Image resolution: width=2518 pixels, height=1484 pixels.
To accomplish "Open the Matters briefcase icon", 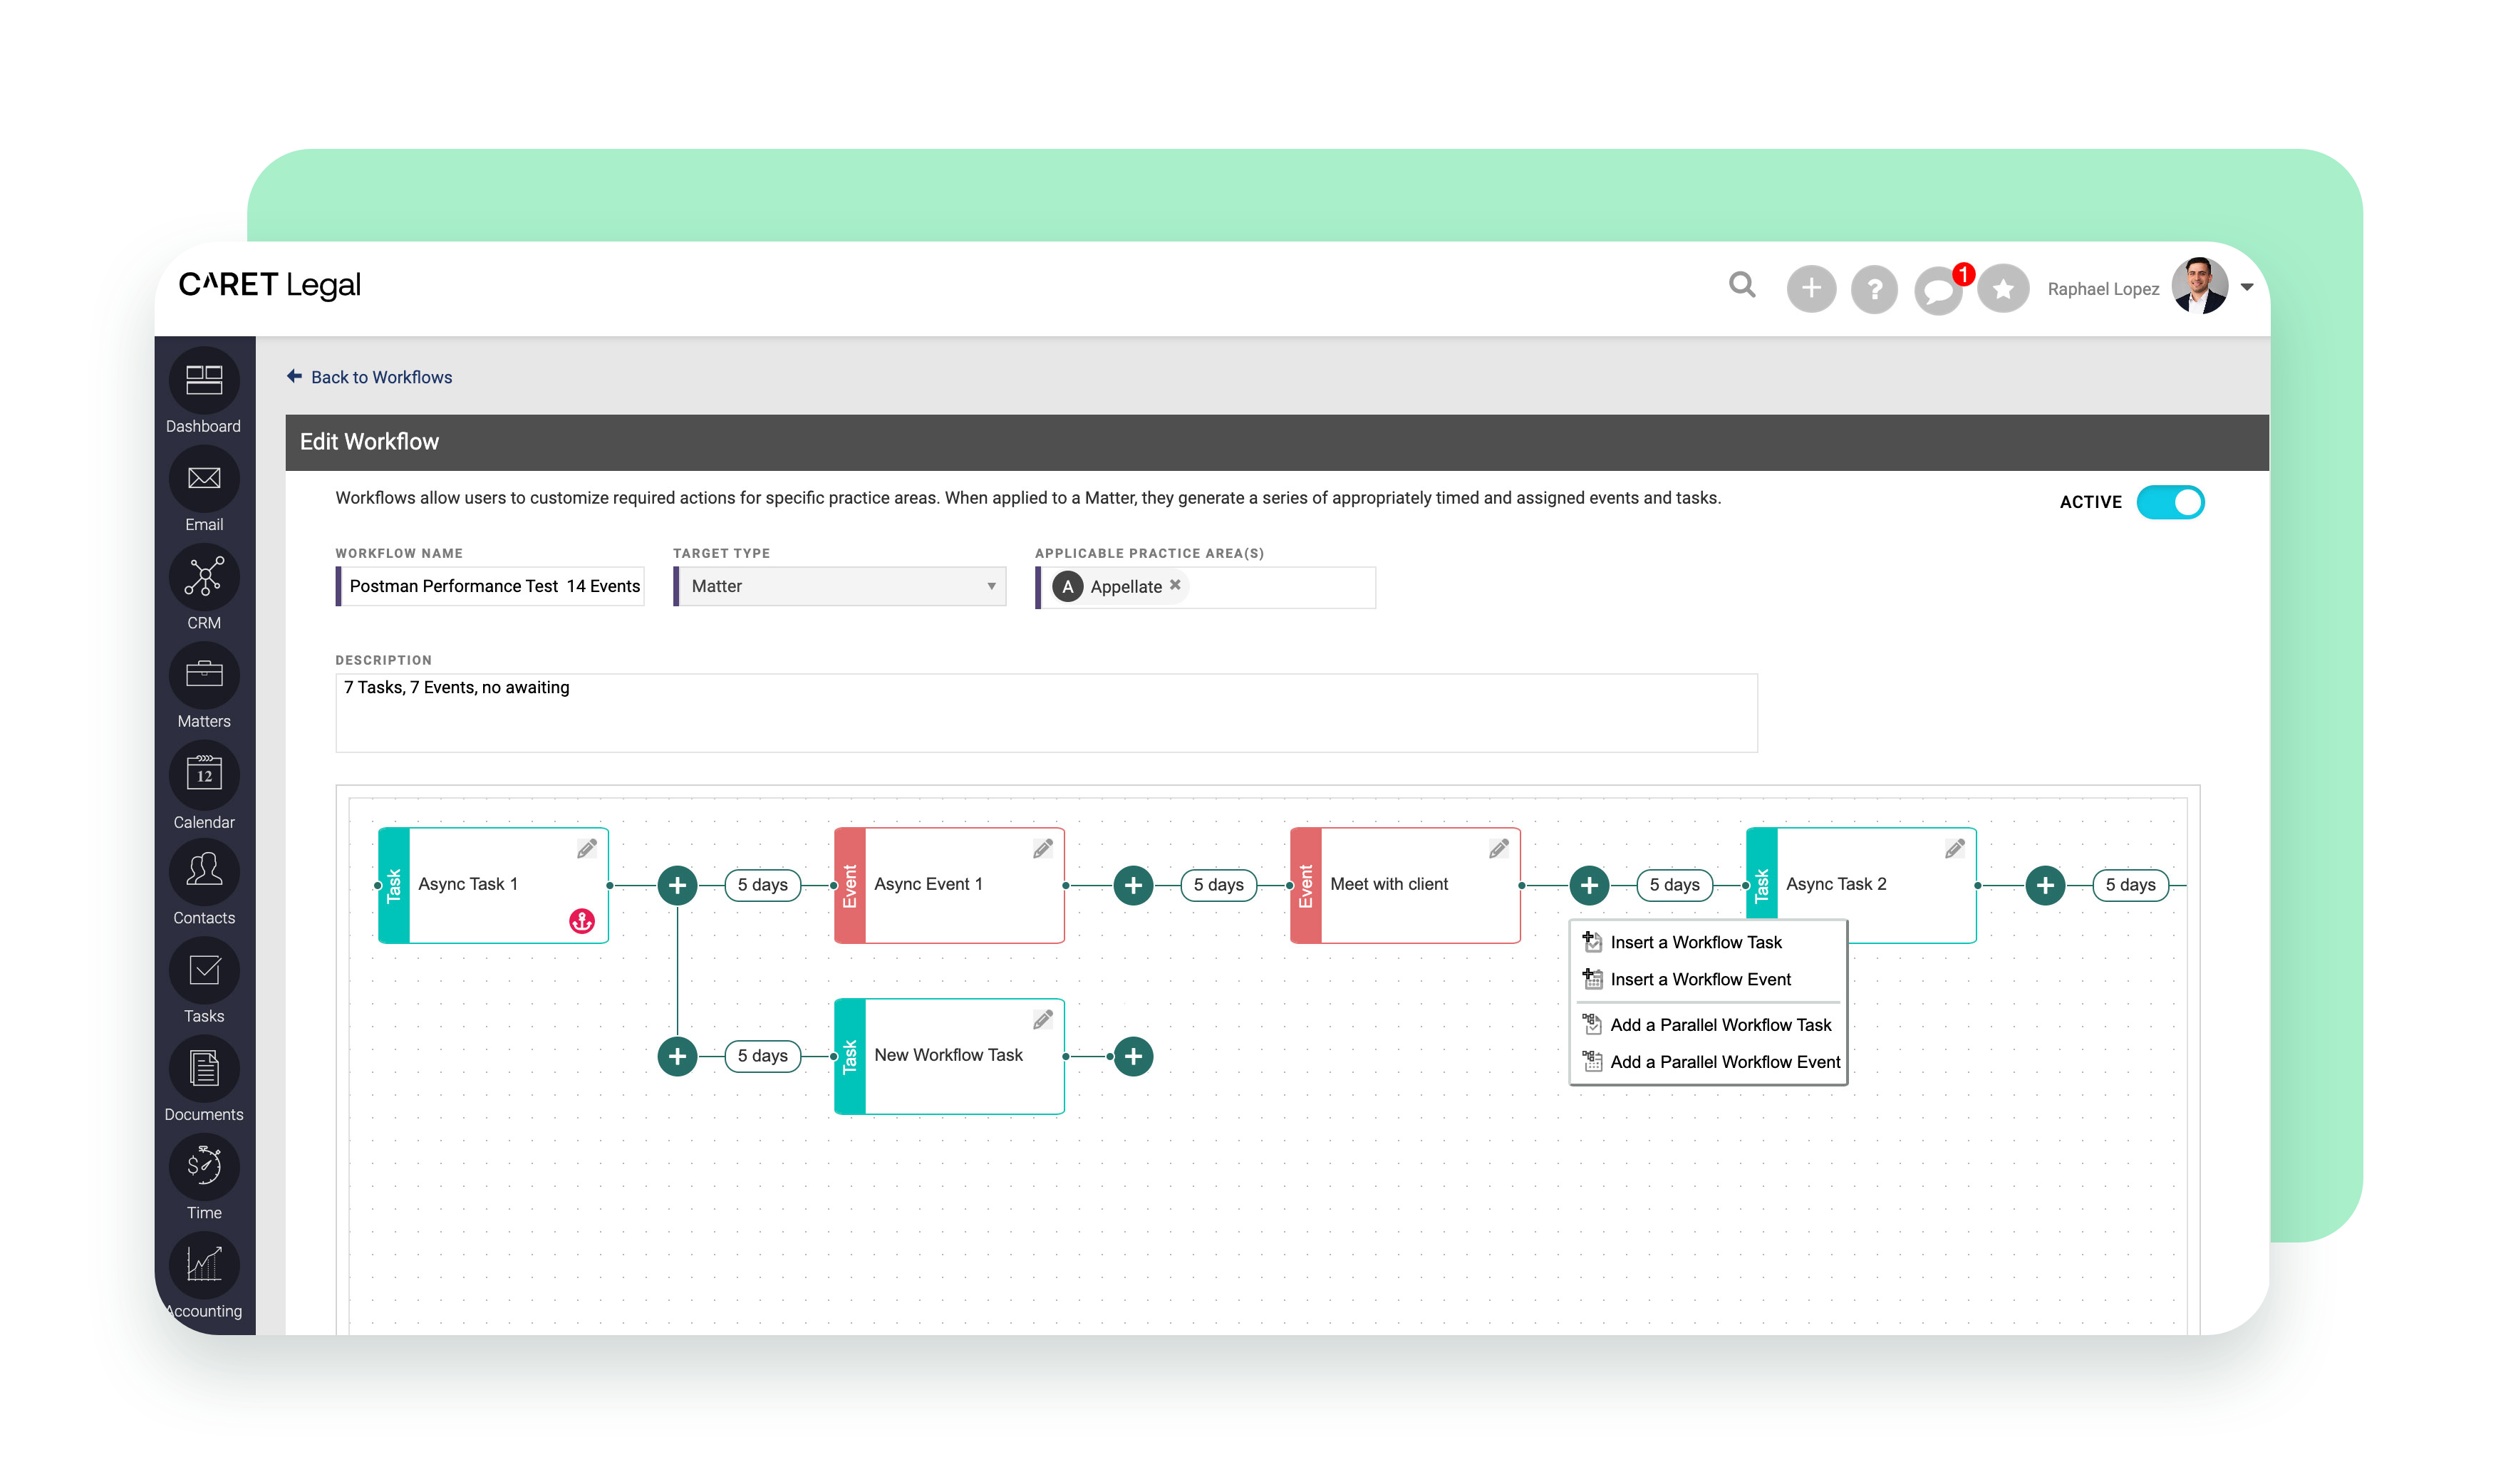I will pos(204,675).
